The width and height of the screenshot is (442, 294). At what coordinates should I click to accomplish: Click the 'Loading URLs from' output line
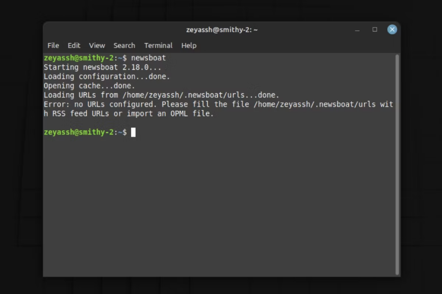tap(161, 95)
